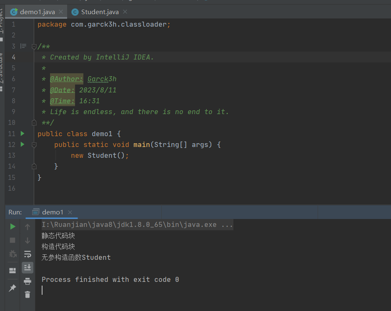Viewport: 391px width, 311px height.
Task: Click the class icon on Student.java tab
Action: click(x=75, y=12)
